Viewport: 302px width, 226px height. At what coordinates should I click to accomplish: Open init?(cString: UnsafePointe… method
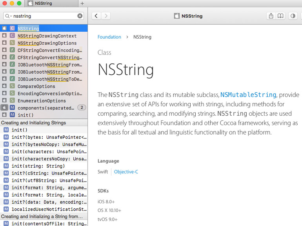(x=44, y=173)
